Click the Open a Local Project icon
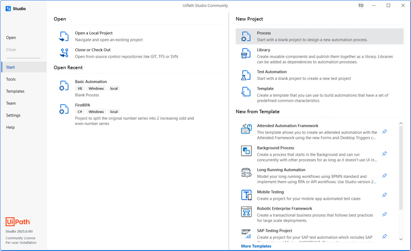Viewport: 411px width, 251px height. pos(64,37)
